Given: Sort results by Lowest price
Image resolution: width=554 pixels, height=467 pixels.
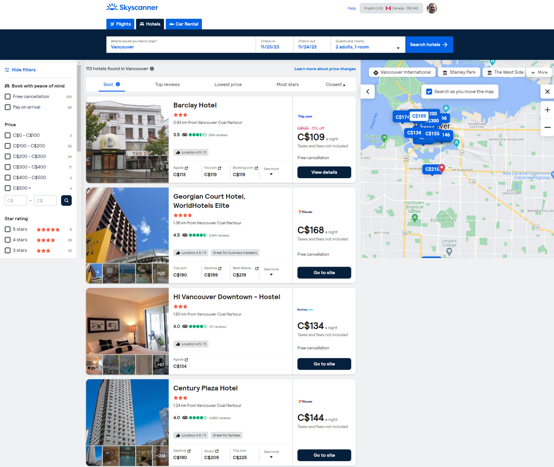Looking at the screenshot, I should pos(228,84).
